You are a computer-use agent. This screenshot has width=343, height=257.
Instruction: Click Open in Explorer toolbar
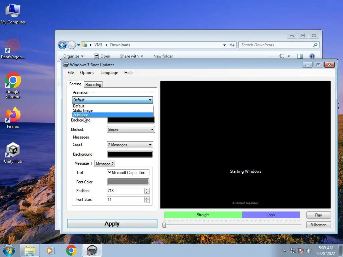pos(102,56)
